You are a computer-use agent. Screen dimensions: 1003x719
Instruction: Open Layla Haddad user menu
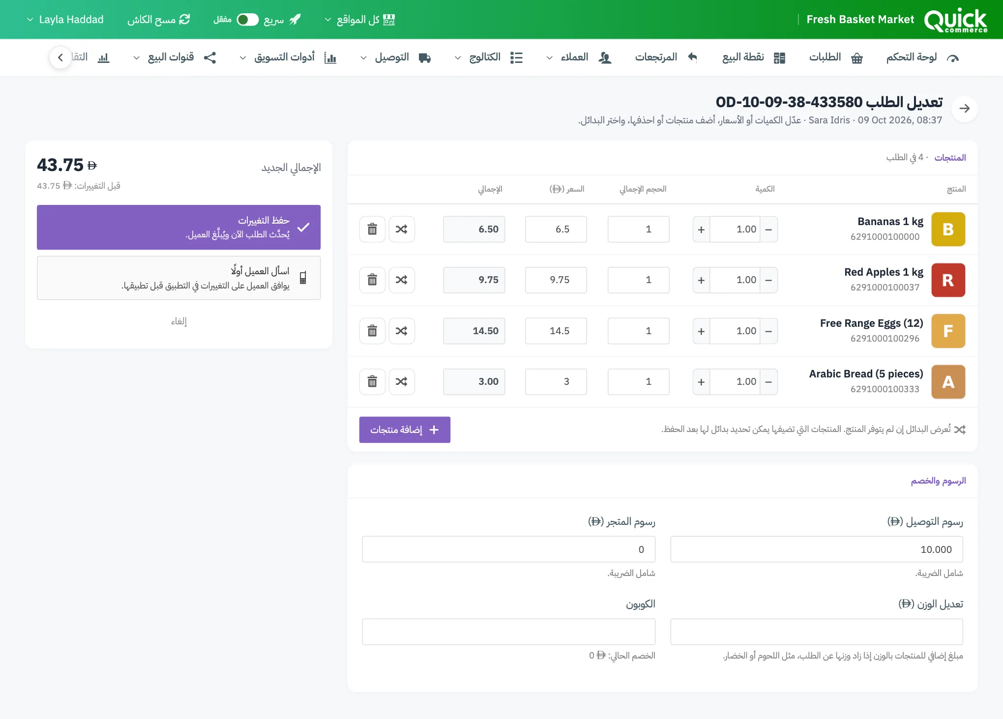coord(65,20)
